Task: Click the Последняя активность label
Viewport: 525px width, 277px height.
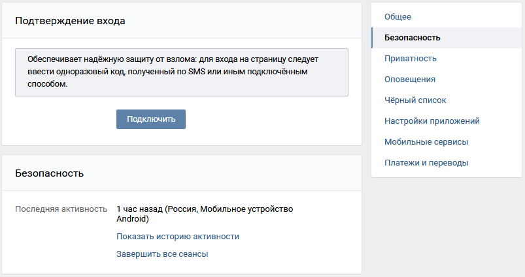Action: pos(61,209)
